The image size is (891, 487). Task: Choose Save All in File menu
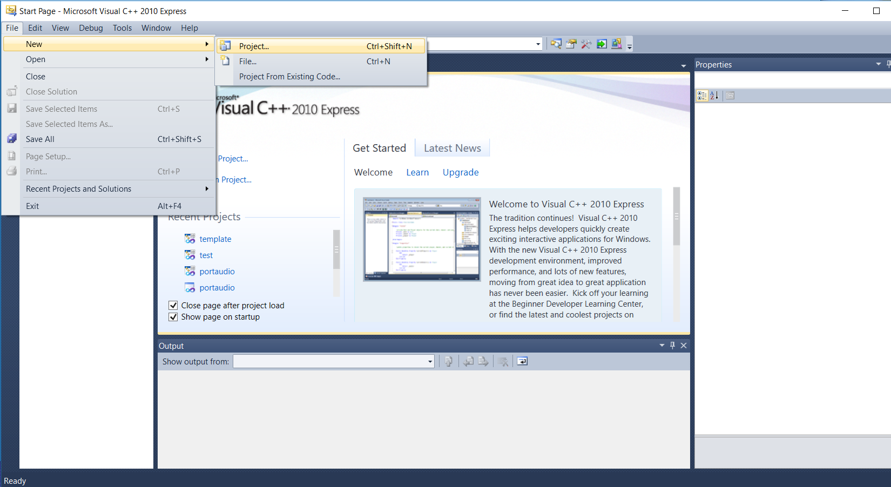click(109, 139)
